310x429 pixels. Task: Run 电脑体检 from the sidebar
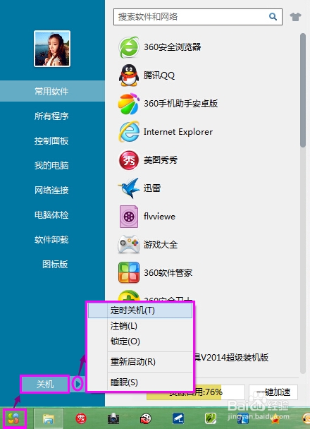pos(51,214)
